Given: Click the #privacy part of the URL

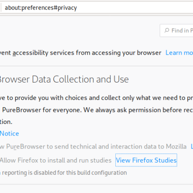Looking at the screenshot, I should coord(65,8).
